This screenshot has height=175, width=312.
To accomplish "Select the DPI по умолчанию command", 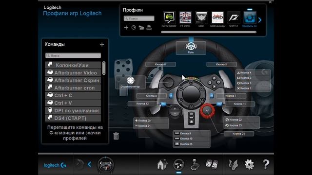I will coord(73,110).
